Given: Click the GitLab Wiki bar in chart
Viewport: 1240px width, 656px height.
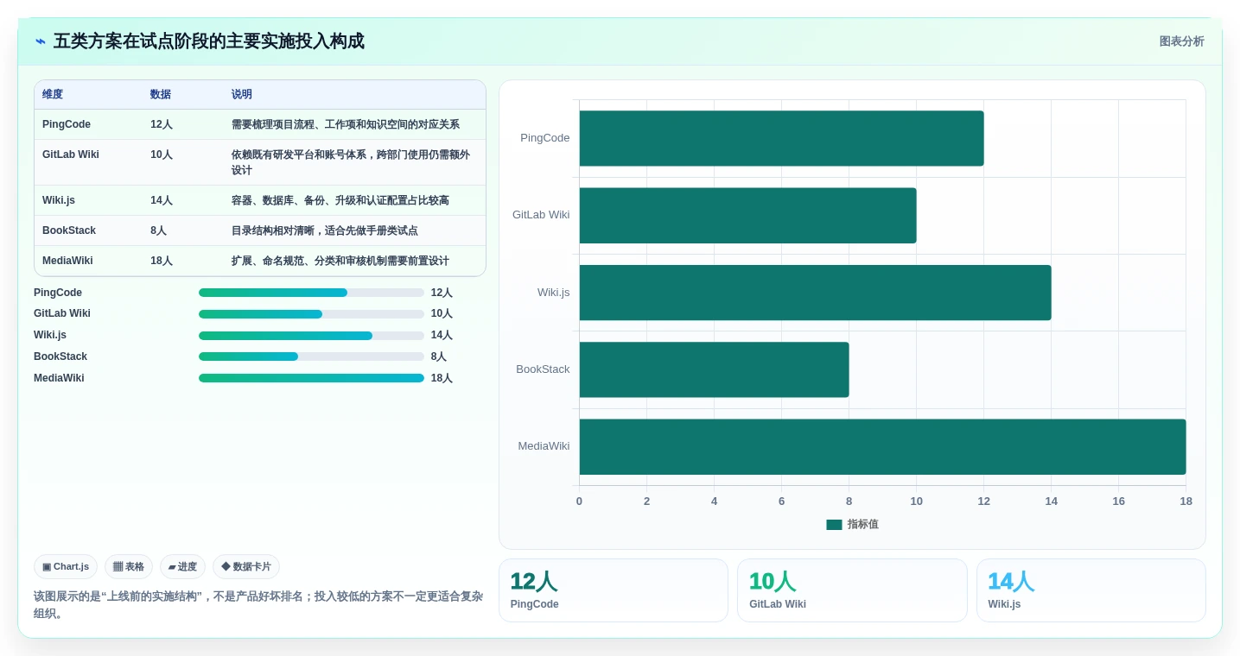Looking at the screenshot, I should (747, 216).
